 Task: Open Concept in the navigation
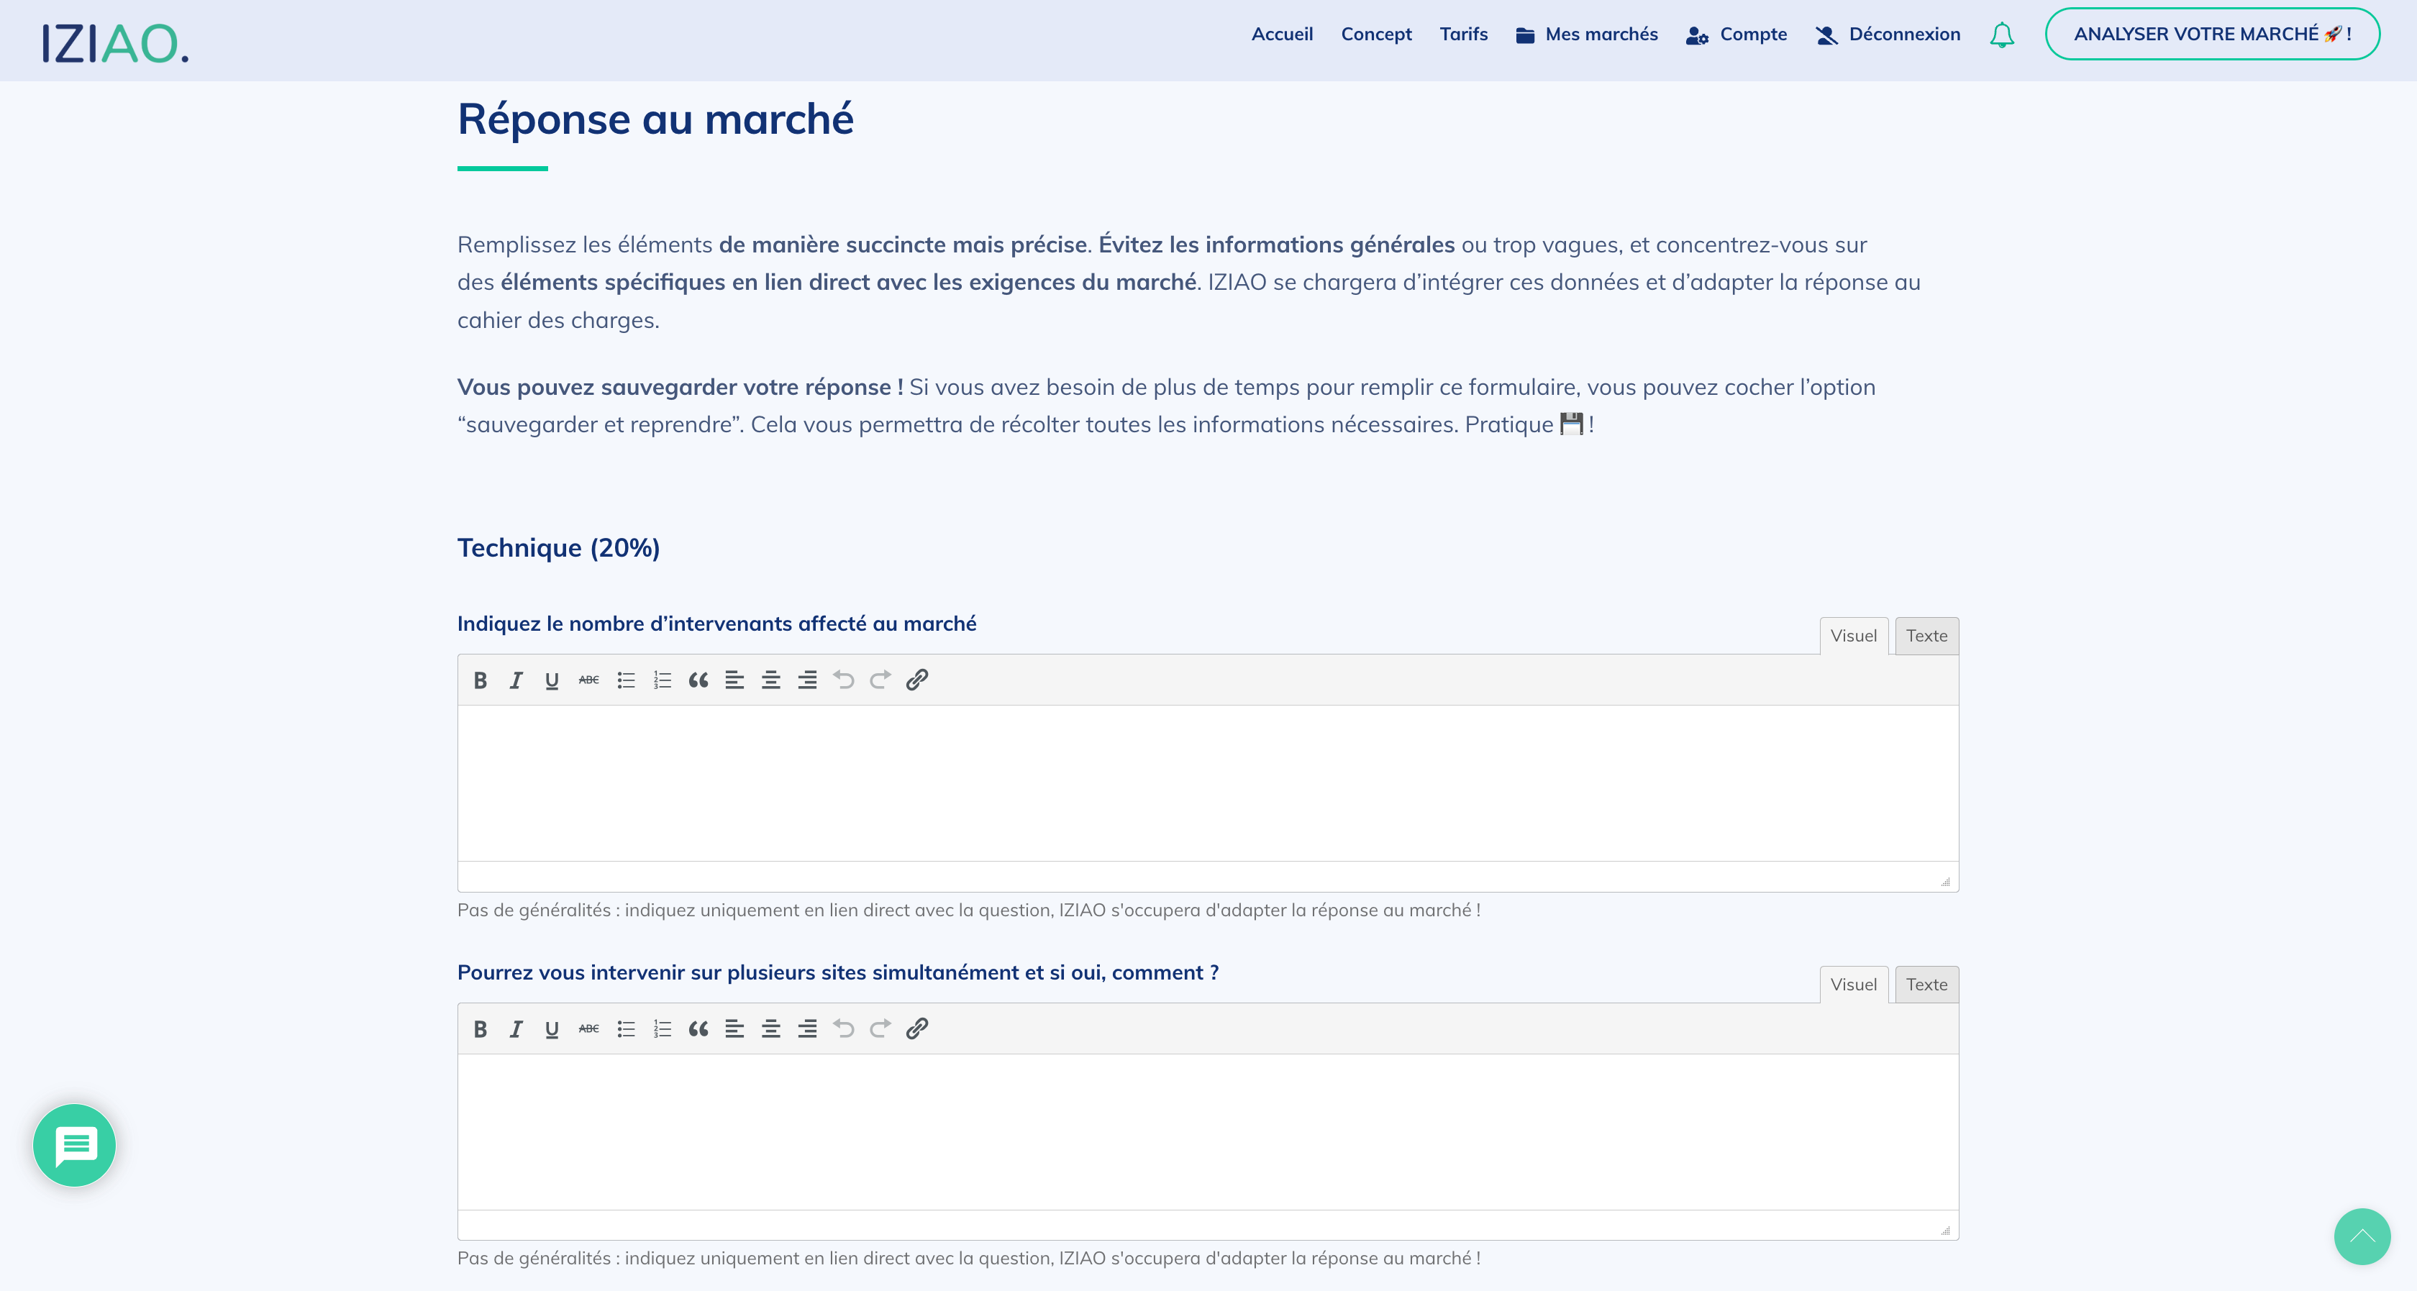click(x=1375, y=35)
